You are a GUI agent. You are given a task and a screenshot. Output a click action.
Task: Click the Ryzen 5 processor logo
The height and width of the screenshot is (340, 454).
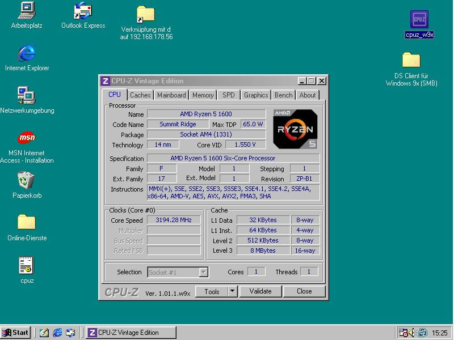pyautogui.click(x=295, y=129)
